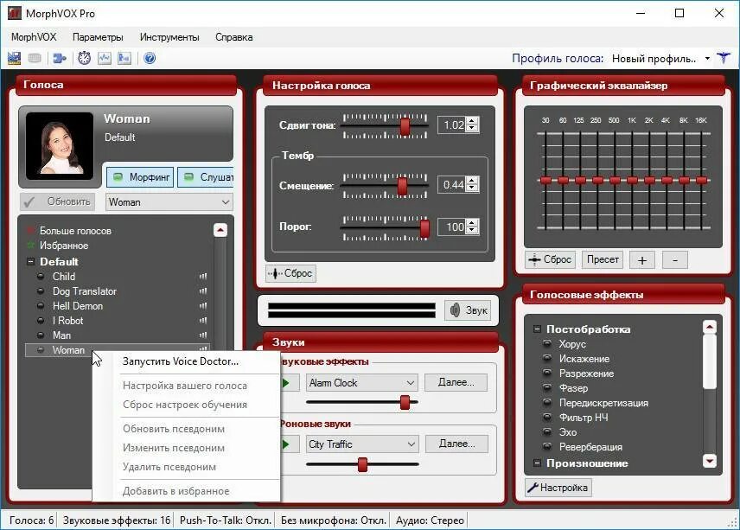Play the Alarm Clock sound effect
The image size is (740, 530).
pos(289,383)
